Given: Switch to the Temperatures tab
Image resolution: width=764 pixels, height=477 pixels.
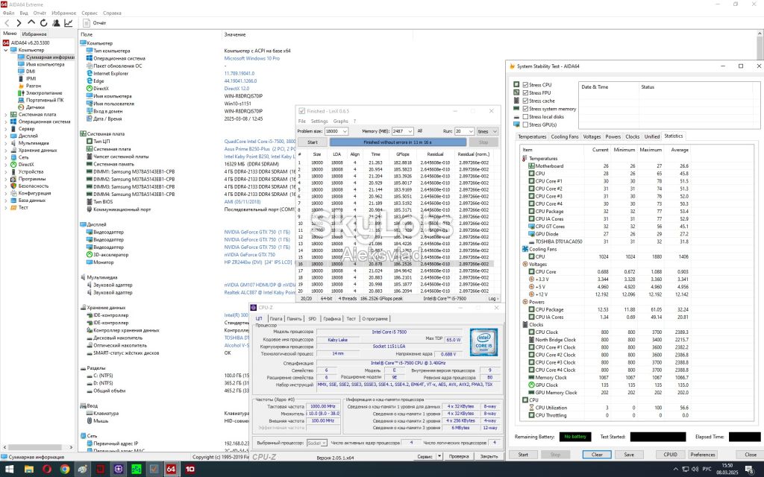Looking at the screenshot, I should point(532,137).
